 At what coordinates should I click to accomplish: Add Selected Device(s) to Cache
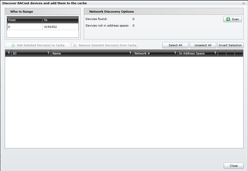coord(38,45)
